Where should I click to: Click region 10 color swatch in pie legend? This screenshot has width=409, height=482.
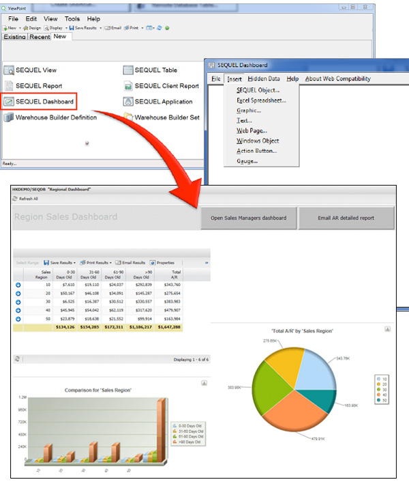click(378, 379)
